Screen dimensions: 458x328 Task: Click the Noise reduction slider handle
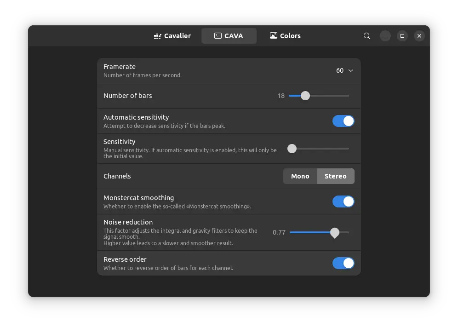click(x=335, y=232)
